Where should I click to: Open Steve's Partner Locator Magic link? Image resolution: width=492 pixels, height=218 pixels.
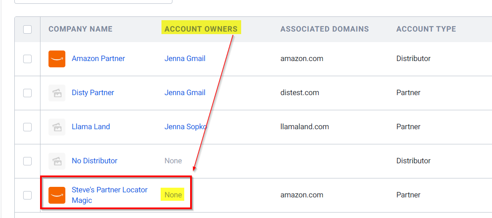[110, 195]
